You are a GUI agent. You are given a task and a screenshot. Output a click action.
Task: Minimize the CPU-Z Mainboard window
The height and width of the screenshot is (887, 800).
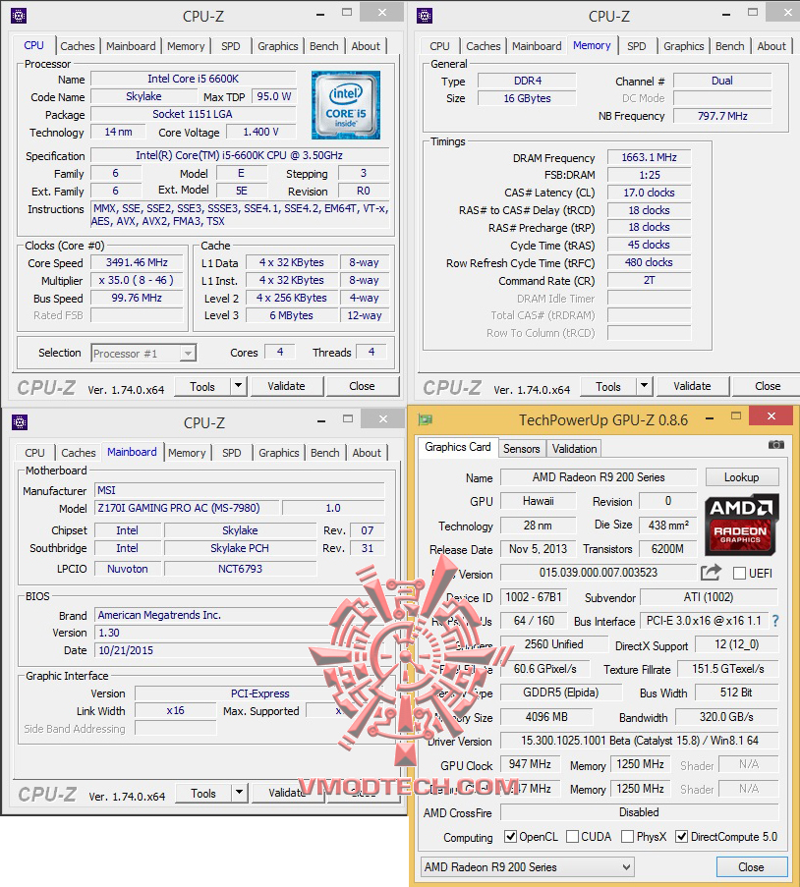click(x=321, y=420)
